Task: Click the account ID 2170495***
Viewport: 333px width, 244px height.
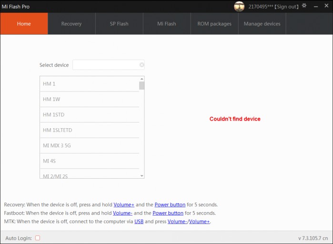Action: [261, 7]
